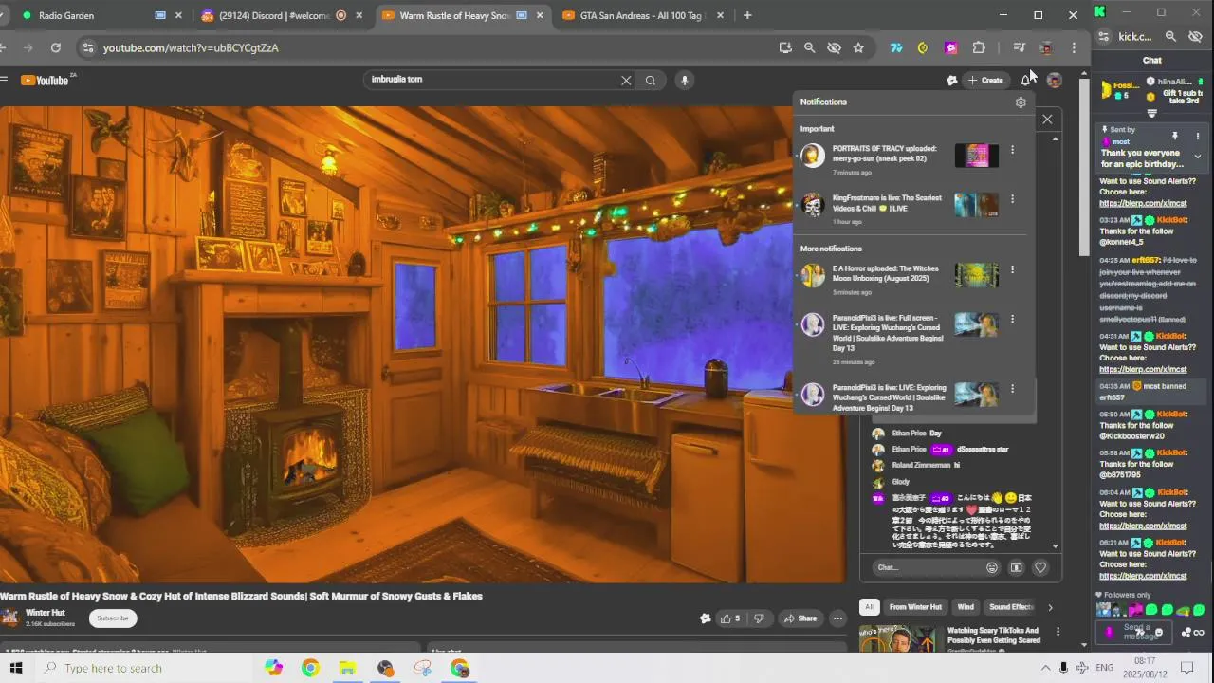Click the YouTube chat message input

(x=927, y=567)
